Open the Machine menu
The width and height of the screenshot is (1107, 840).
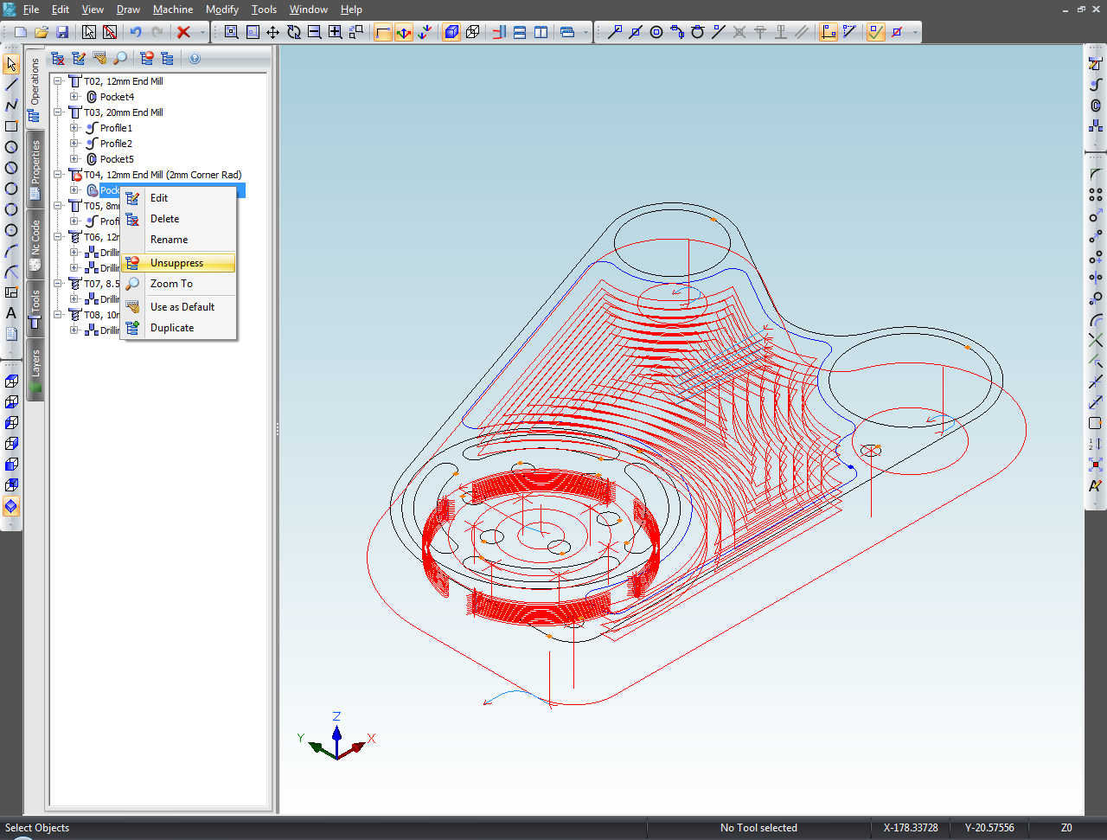tap(173, 10)
